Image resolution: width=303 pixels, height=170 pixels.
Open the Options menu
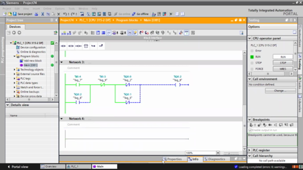(x=60, y=8)
